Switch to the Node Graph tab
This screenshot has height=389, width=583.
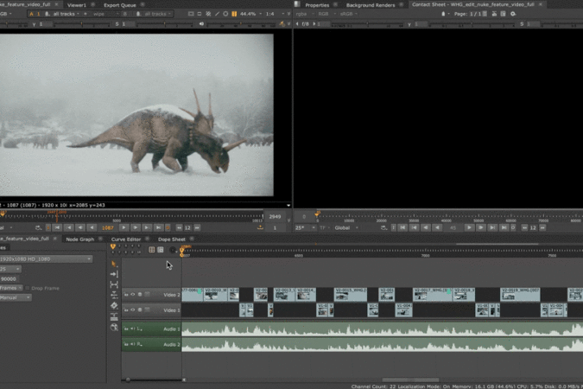[80, 239]
